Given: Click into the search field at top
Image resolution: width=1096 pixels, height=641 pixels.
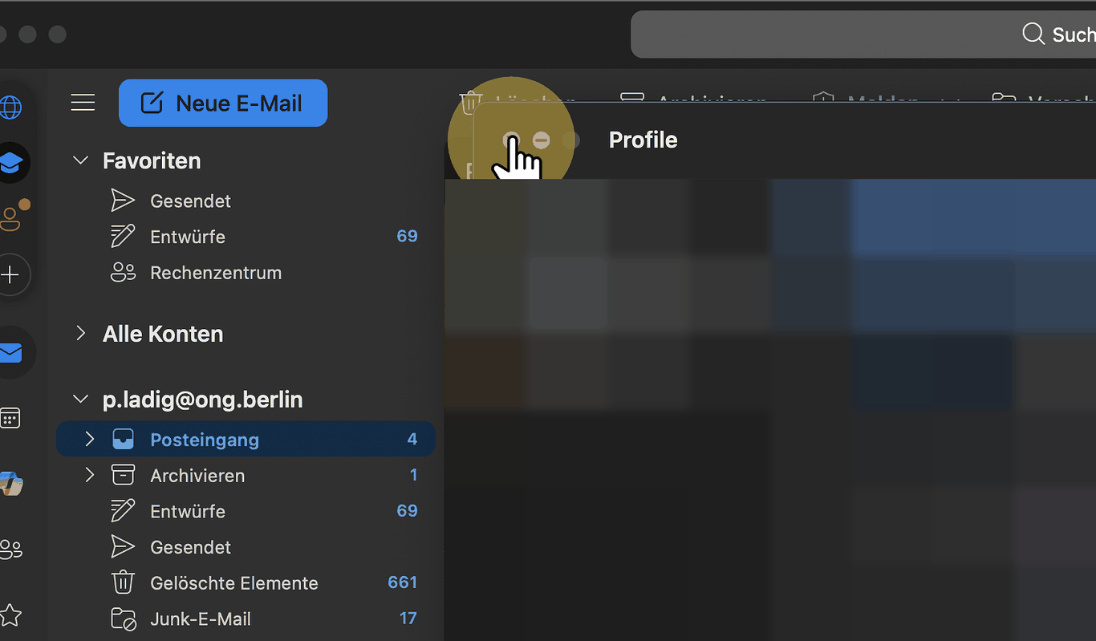Looking at the screenshot, I should click(863, 34).
